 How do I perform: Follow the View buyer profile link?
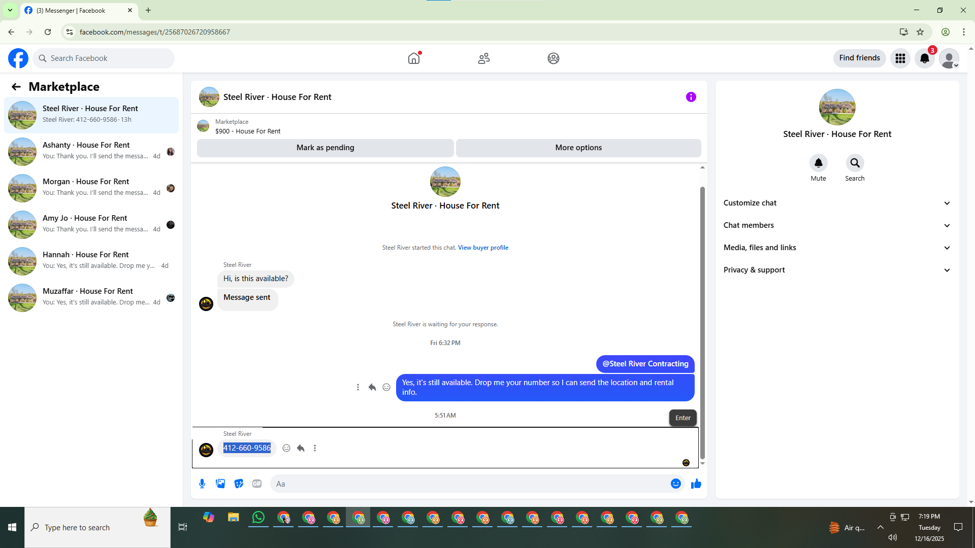pyautogui.click(x=483, y=248)
